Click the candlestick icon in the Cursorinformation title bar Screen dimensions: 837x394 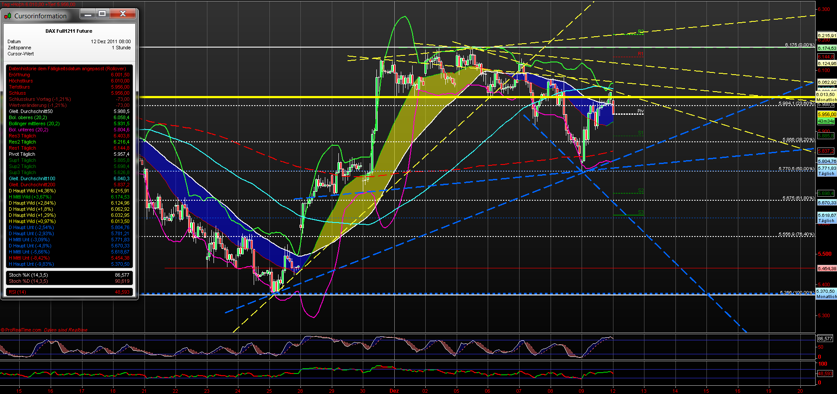(7, 16)
